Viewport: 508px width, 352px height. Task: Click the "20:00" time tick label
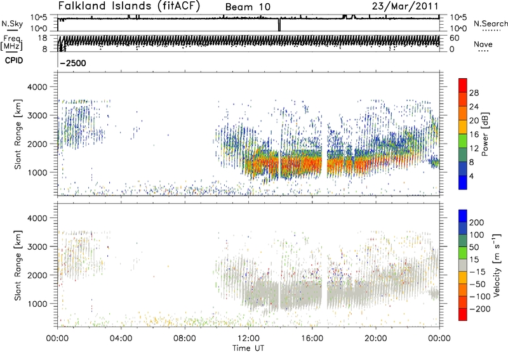(x=376, y=339)
